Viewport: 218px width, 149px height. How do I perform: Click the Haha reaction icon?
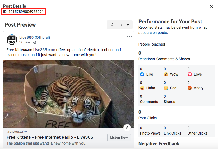[x=142, y=88]
